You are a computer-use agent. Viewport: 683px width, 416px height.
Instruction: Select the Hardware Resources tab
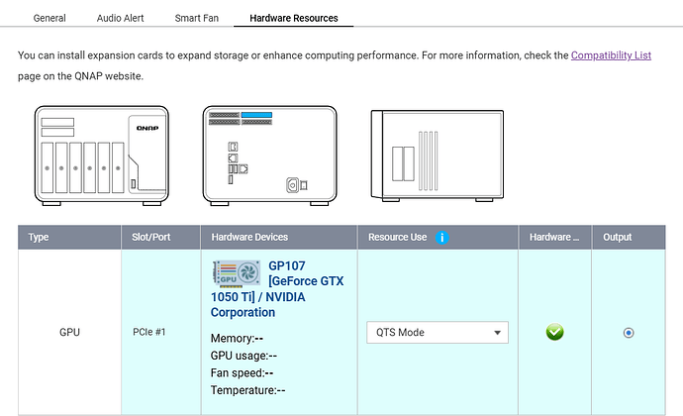pyautogui.click(x=294, y=18)
